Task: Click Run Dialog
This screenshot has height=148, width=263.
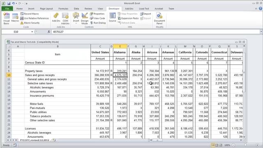Action: [x=98, y=23]
